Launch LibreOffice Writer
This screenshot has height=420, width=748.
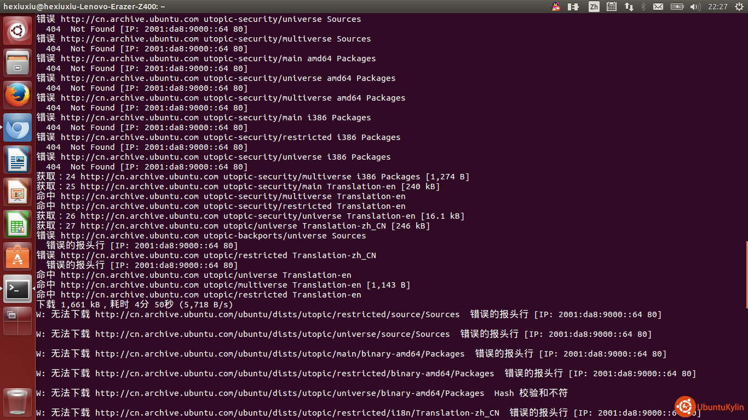[x=18, y=160]
